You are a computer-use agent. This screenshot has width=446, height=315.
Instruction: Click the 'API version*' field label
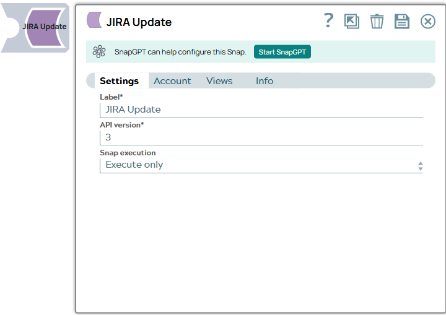(122, 125)
